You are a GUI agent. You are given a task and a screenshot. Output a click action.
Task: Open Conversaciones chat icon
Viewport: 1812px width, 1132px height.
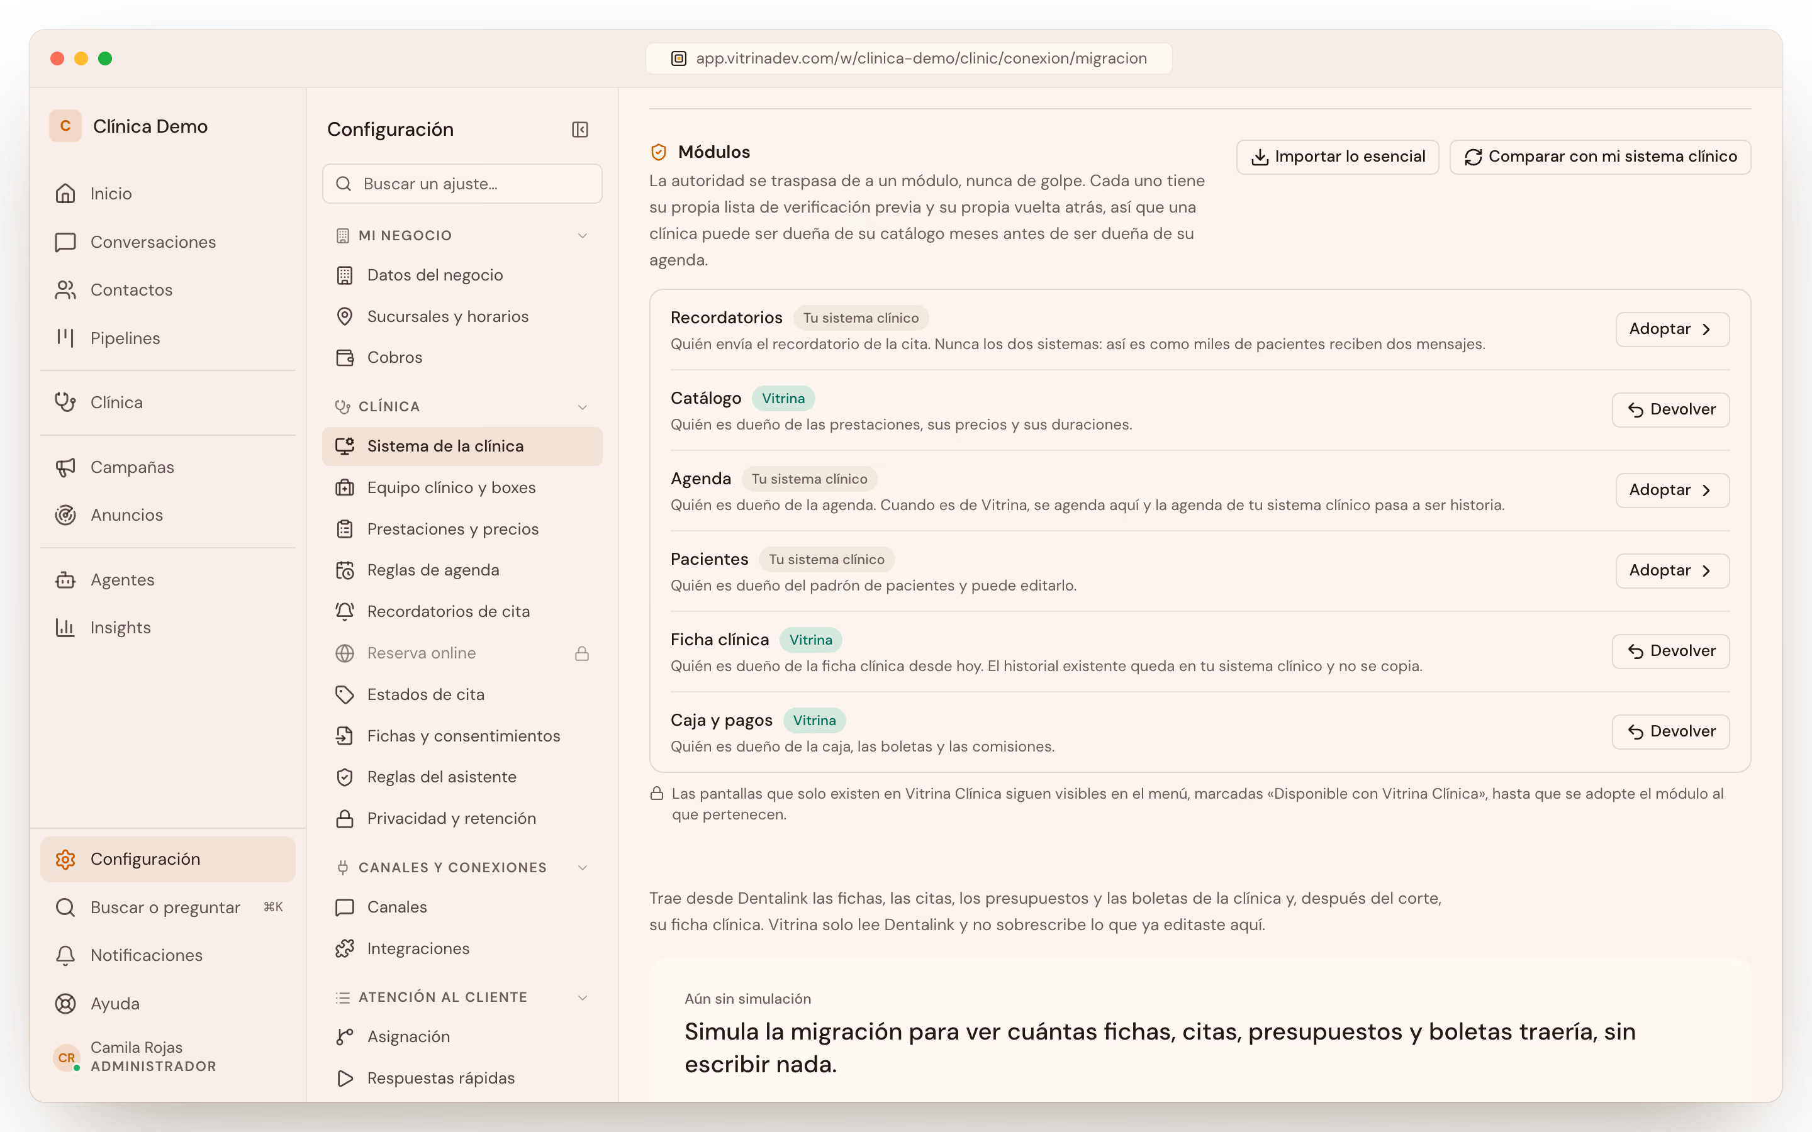coord(65,242)
